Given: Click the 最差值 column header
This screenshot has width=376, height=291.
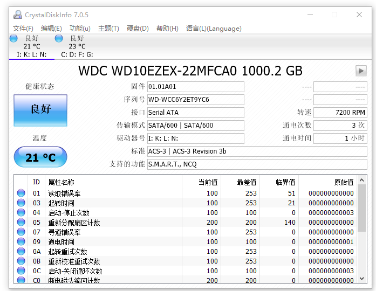Looking at the screenshot, I should (240, 182).
